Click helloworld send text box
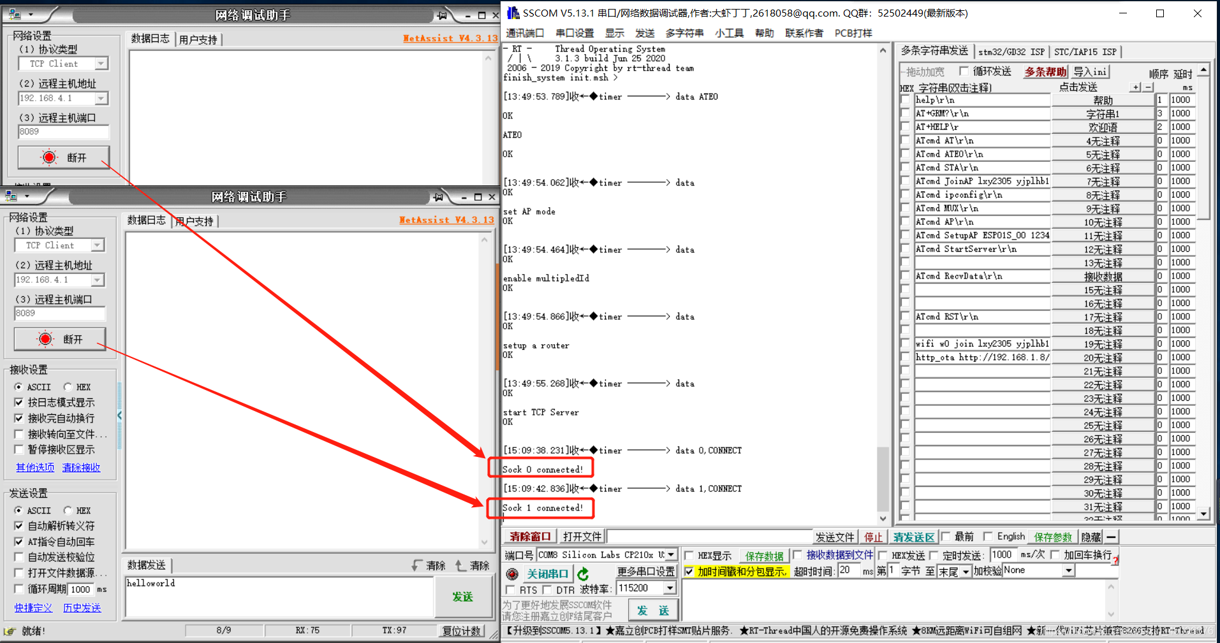The height and width of the screenshot is (643, 1220). (279, 597)
